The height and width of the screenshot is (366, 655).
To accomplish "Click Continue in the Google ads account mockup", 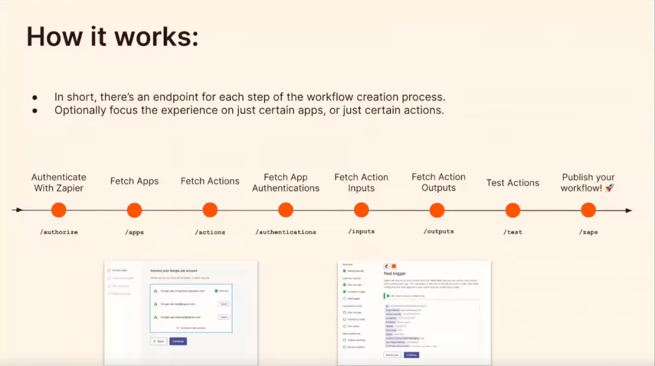I will click(x=178, y=341).
